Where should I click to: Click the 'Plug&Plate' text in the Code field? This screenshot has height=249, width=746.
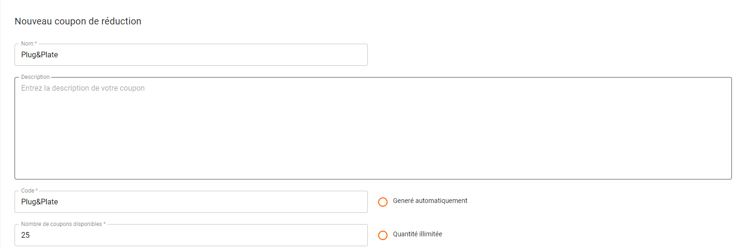[39, 202]
